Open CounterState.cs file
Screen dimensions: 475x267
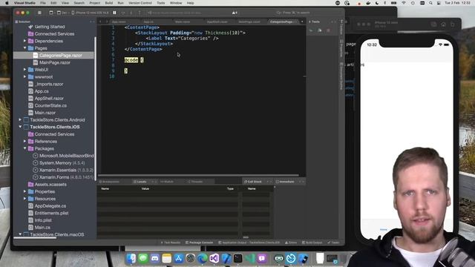tap(50, 105)
